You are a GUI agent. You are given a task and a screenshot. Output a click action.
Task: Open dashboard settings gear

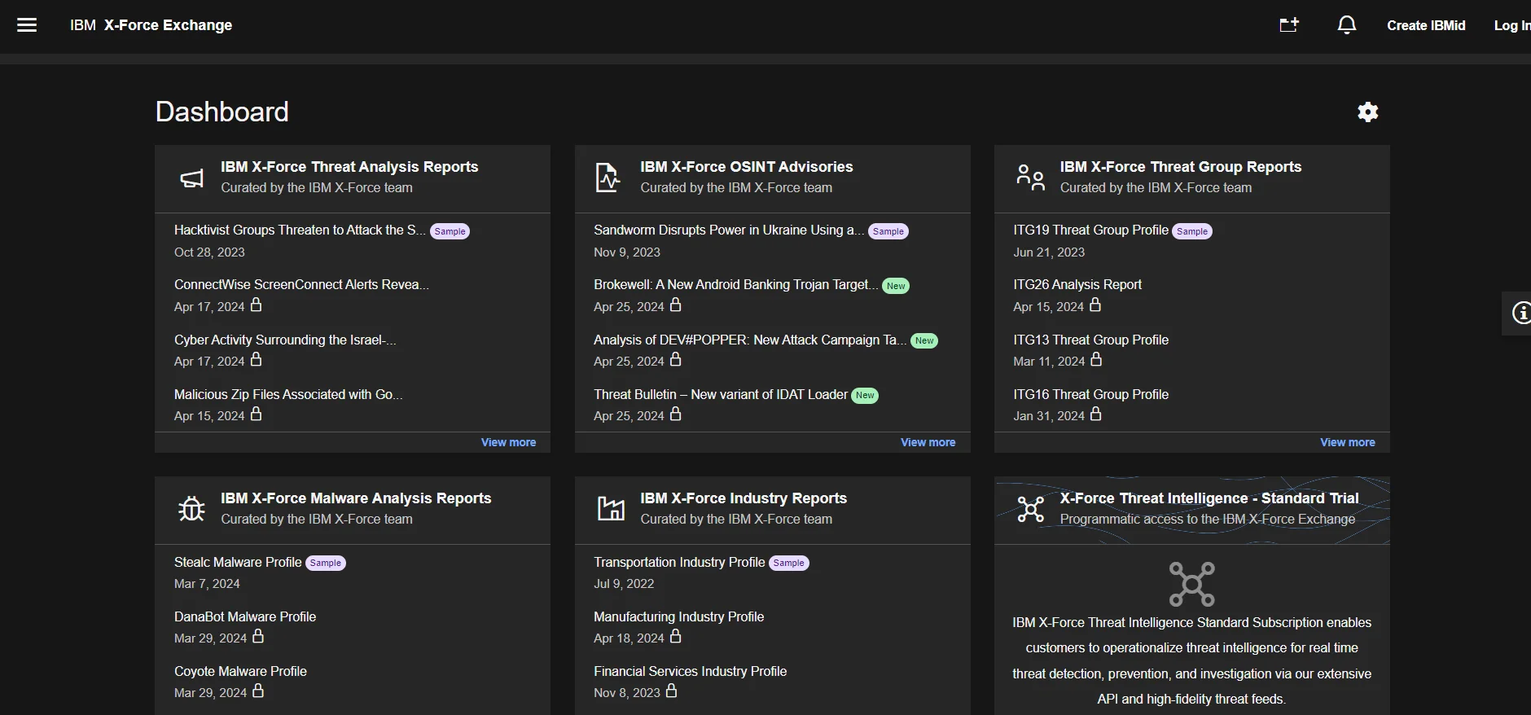(x=1368, y=112)
